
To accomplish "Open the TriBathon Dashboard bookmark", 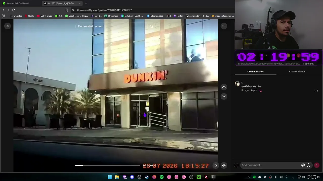I will click(x=132, y=16).
